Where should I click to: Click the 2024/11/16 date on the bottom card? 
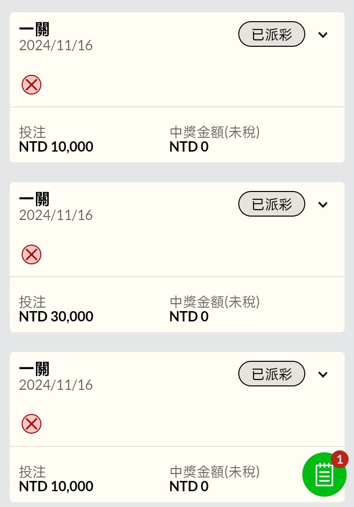56,385
